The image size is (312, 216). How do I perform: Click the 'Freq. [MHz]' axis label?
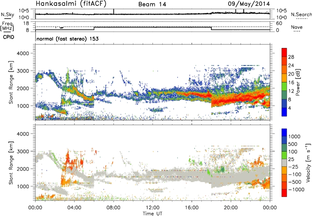click(x=7, y=27)
